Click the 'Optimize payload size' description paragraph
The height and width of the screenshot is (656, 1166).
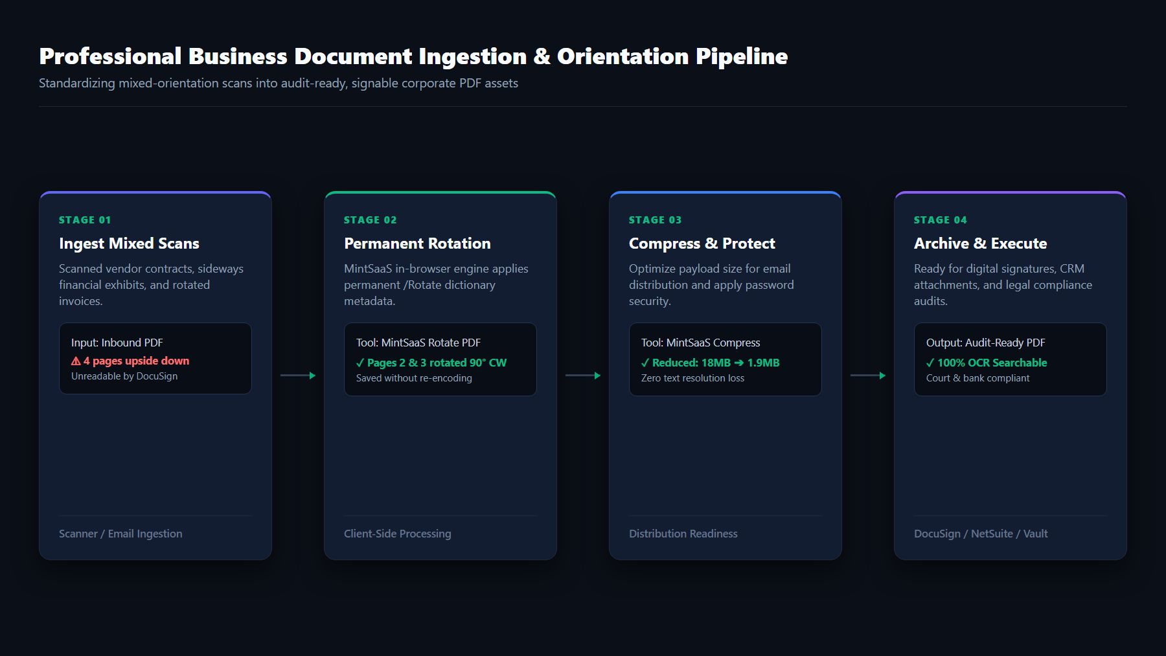click(711, 285)
